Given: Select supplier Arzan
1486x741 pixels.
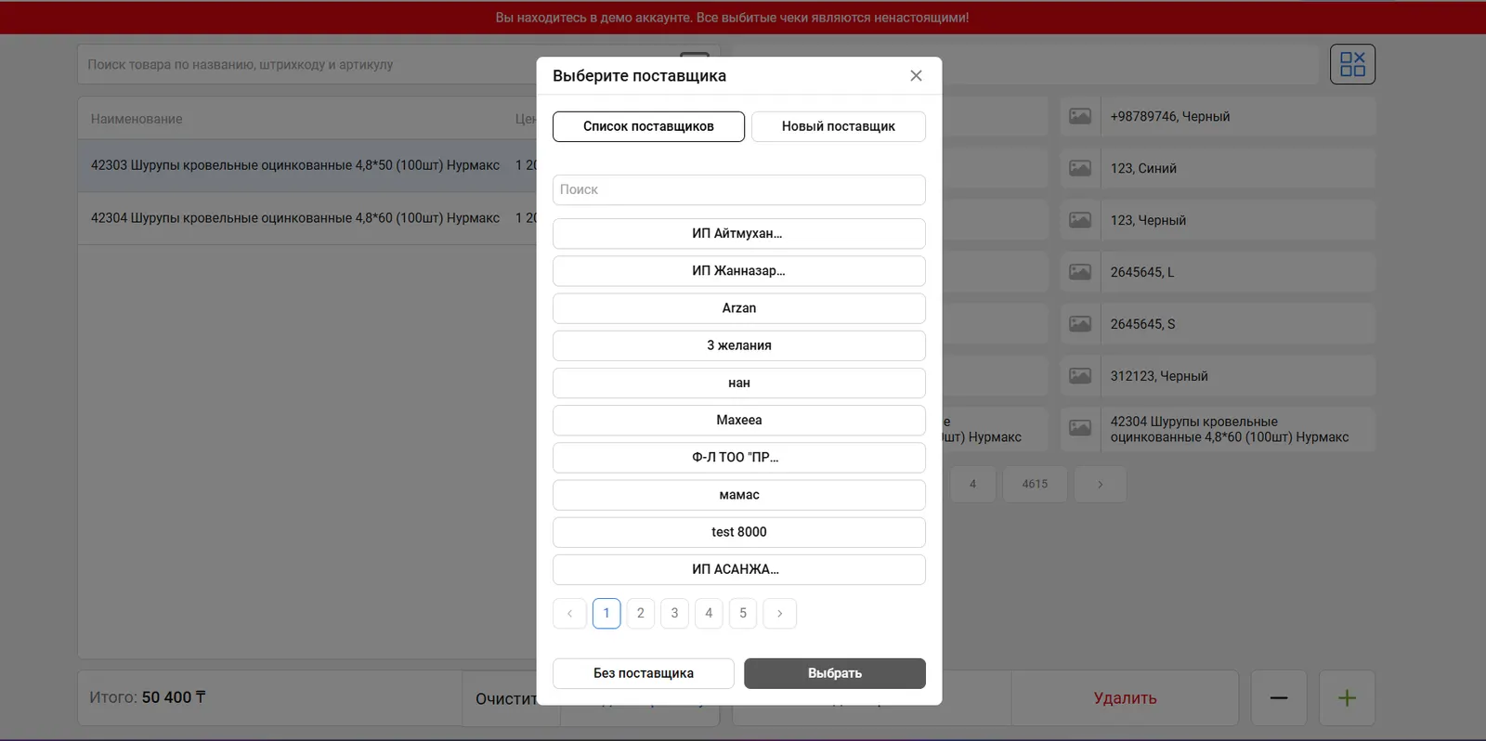Looking at the screenshot, I should tap(738, 308).
